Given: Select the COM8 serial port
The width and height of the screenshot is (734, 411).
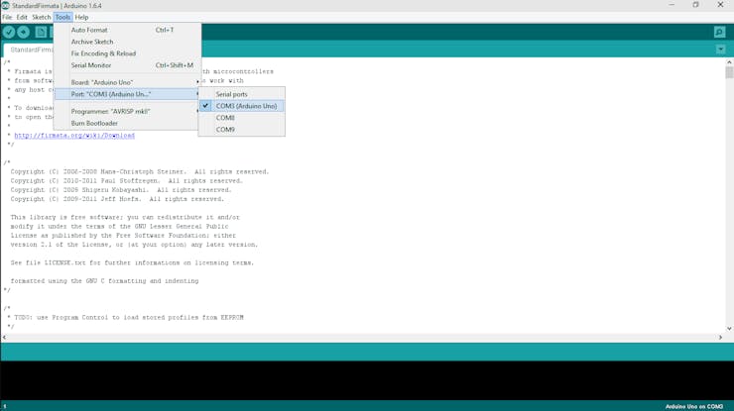Looking at the screenshot, I should pos(242,118).
